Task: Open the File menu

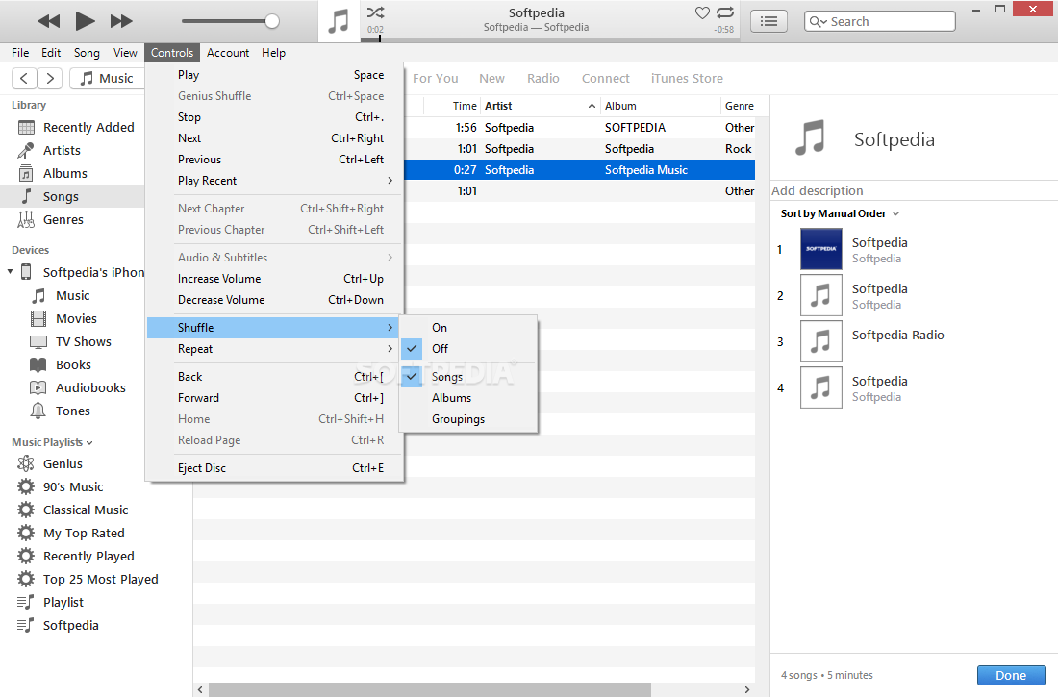Action: [20, 53]
